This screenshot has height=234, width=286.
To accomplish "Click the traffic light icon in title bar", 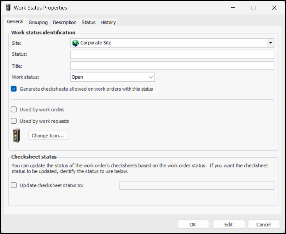I will pyautogui.click(x=8, y=7).
